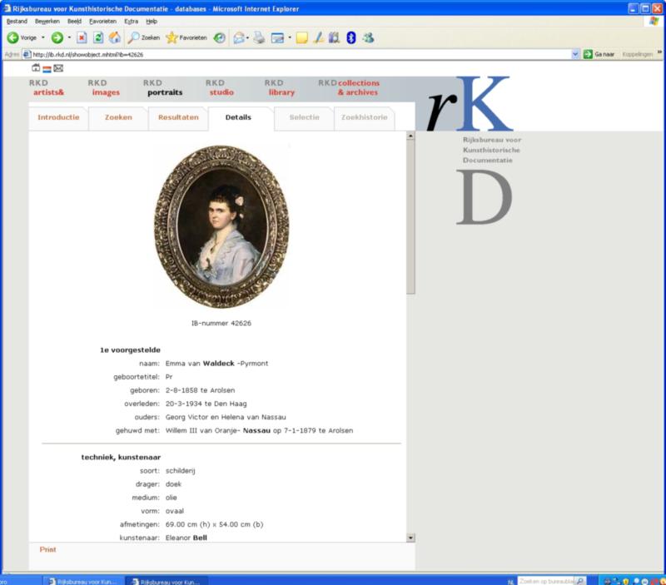Click the name 'Emma van Waldeck -Pyrmont'
The height and width of the screenshot is (585, 666).
[x=216, y=364]
